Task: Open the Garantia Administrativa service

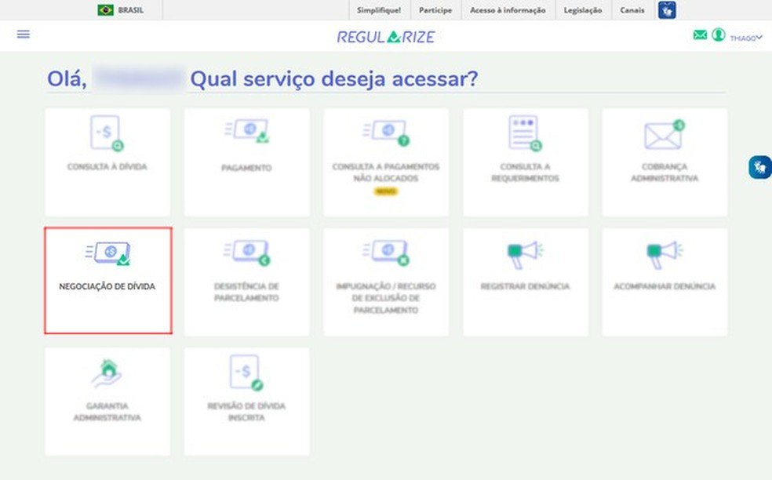Action: tap(107, 402)
